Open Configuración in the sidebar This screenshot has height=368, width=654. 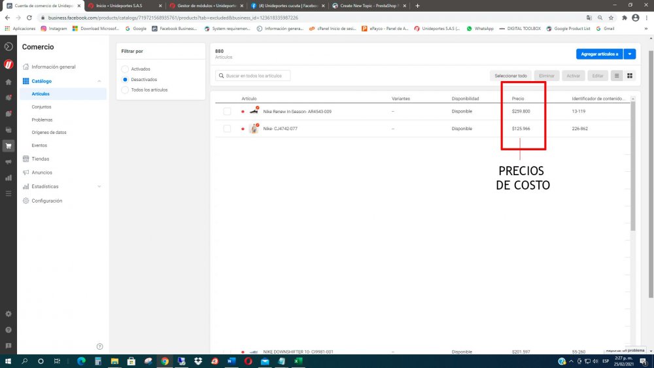click(x=46, y=201)
